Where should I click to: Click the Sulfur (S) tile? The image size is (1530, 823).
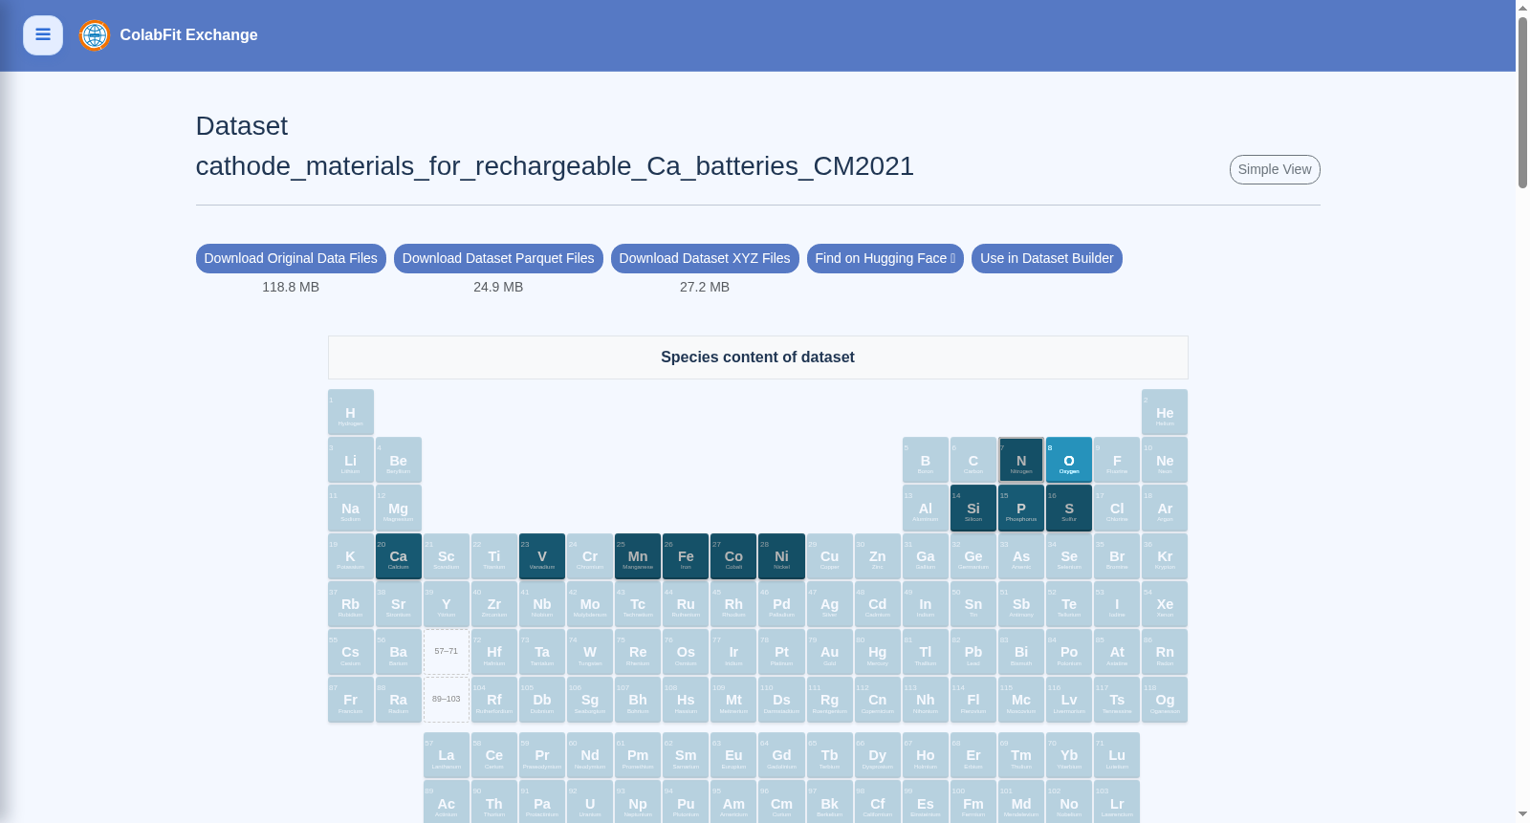point(1069,509)
